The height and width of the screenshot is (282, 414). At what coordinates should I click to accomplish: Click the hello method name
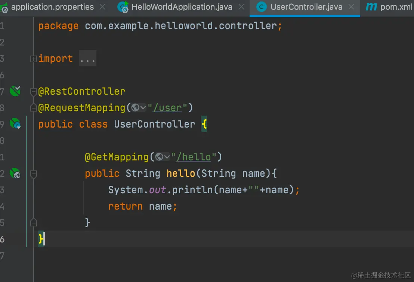click(x=180, y=173)
